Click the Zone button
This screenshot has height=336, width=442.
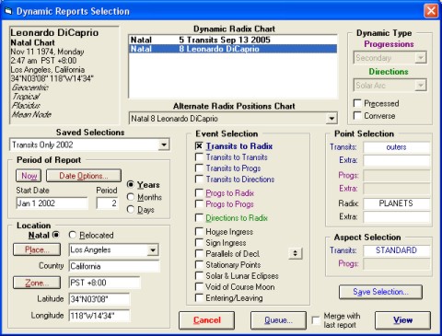[37, 283]
